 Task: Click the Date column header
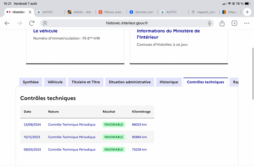(x=27, y=112)
